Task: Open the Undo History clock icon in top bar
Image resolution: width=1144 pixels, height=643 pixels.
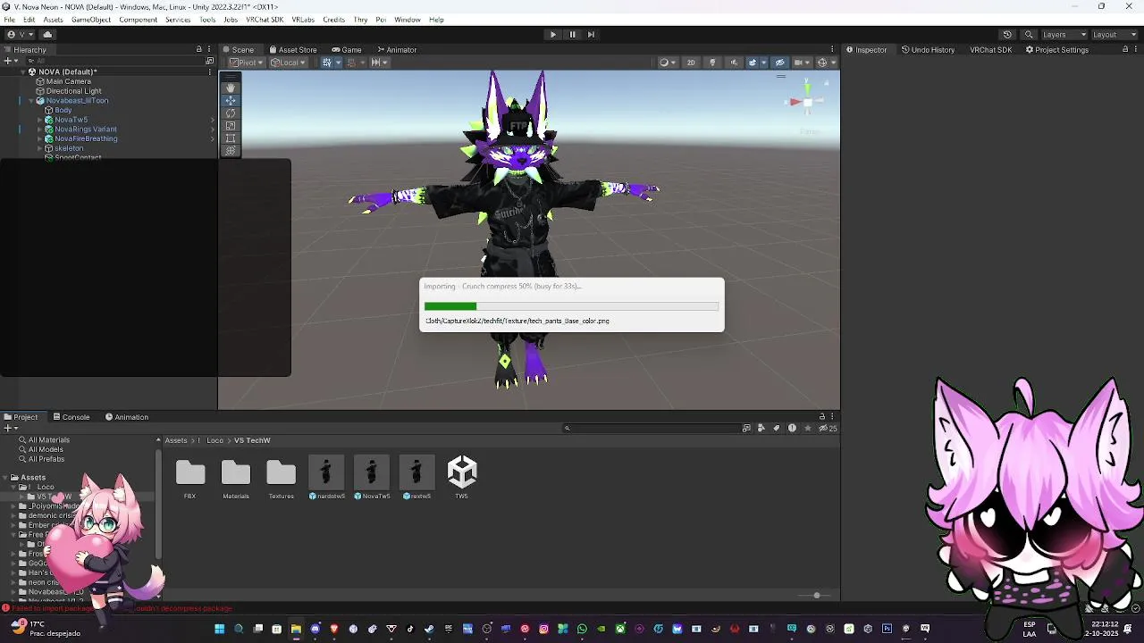Action: click(x=1007, y=34)
